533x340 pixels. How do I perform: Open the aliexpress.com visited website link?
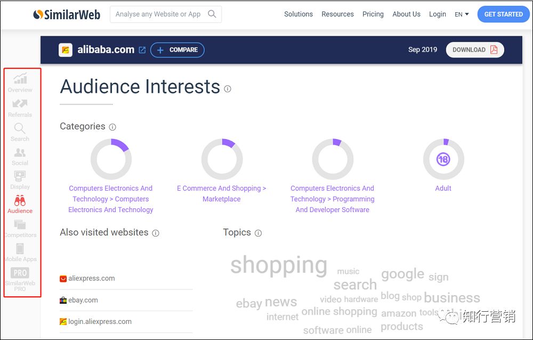(x=91, y=278)
